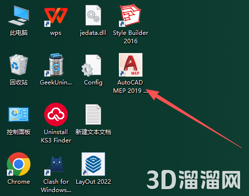The image size is (249, 196).
Task: Select the jedata.dll file icon
Action: click(x=93, y=15)
